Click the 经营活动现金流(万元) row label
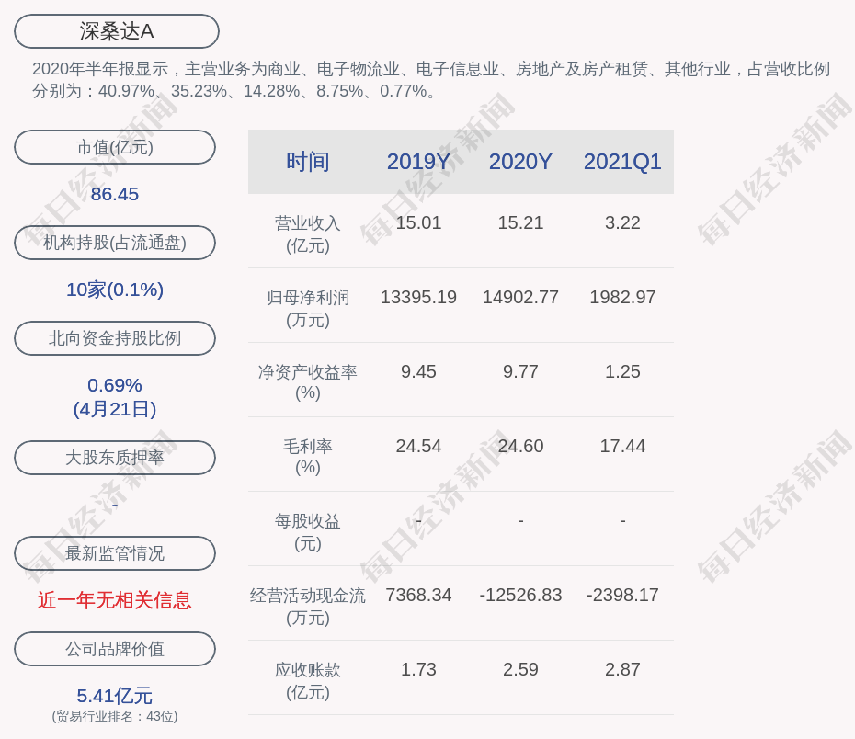855x739 pixels. coord(308,607)
